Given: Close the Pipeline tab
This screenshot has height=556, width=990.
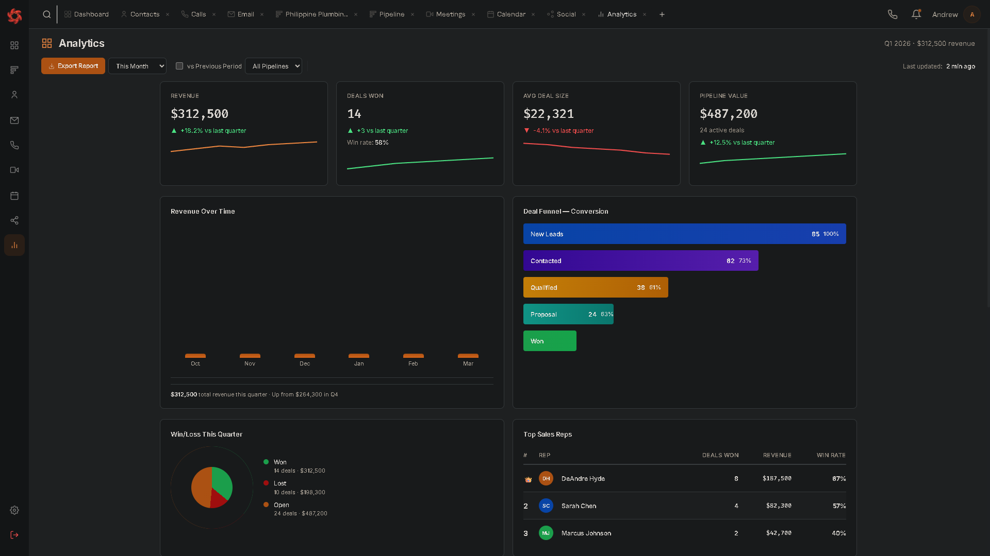Looking at the screenshot, I should click(412, 14).
